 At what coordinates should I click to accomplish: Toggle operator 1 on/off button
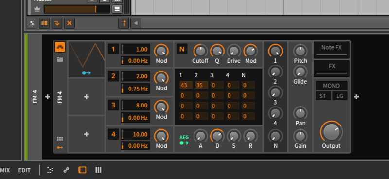pos(113,49)
